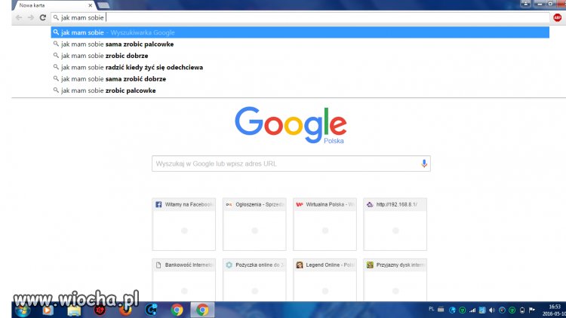The height and width of the screenshot is (318, 566).
Task: Open the 'Ogłoszenia - Sprzed' OLX tile
Action: point(254,224)
